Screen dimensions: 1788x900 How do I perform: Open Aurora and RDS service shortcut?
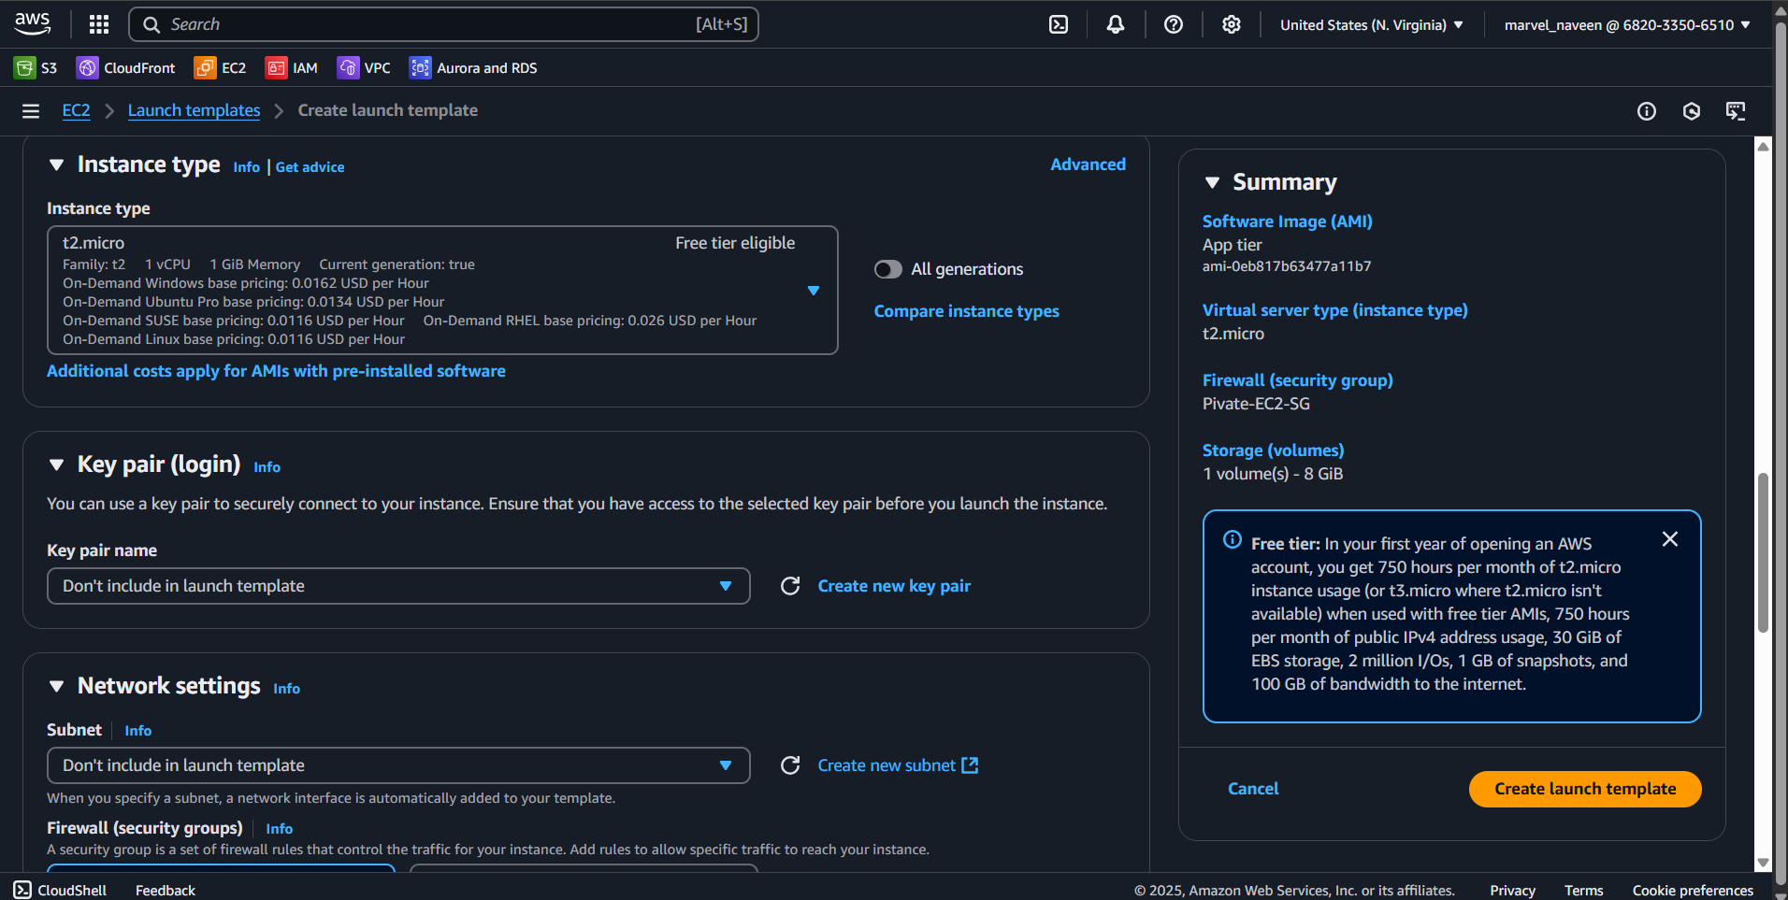(473, 68)
